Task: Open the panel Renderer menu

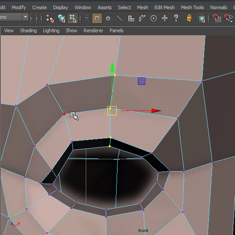Action: [93, 30]
